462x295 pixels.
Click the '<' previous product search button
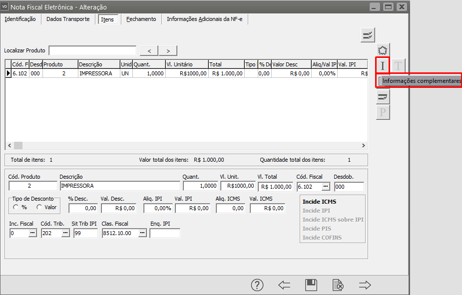click(x=149, y=50)
